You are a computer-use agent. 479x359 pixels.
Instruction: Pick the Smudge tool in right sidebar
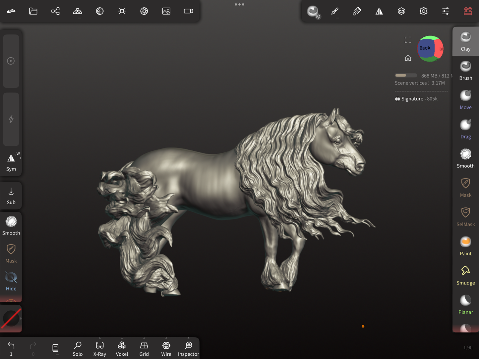pyautogui.click(x=465, y=275)
